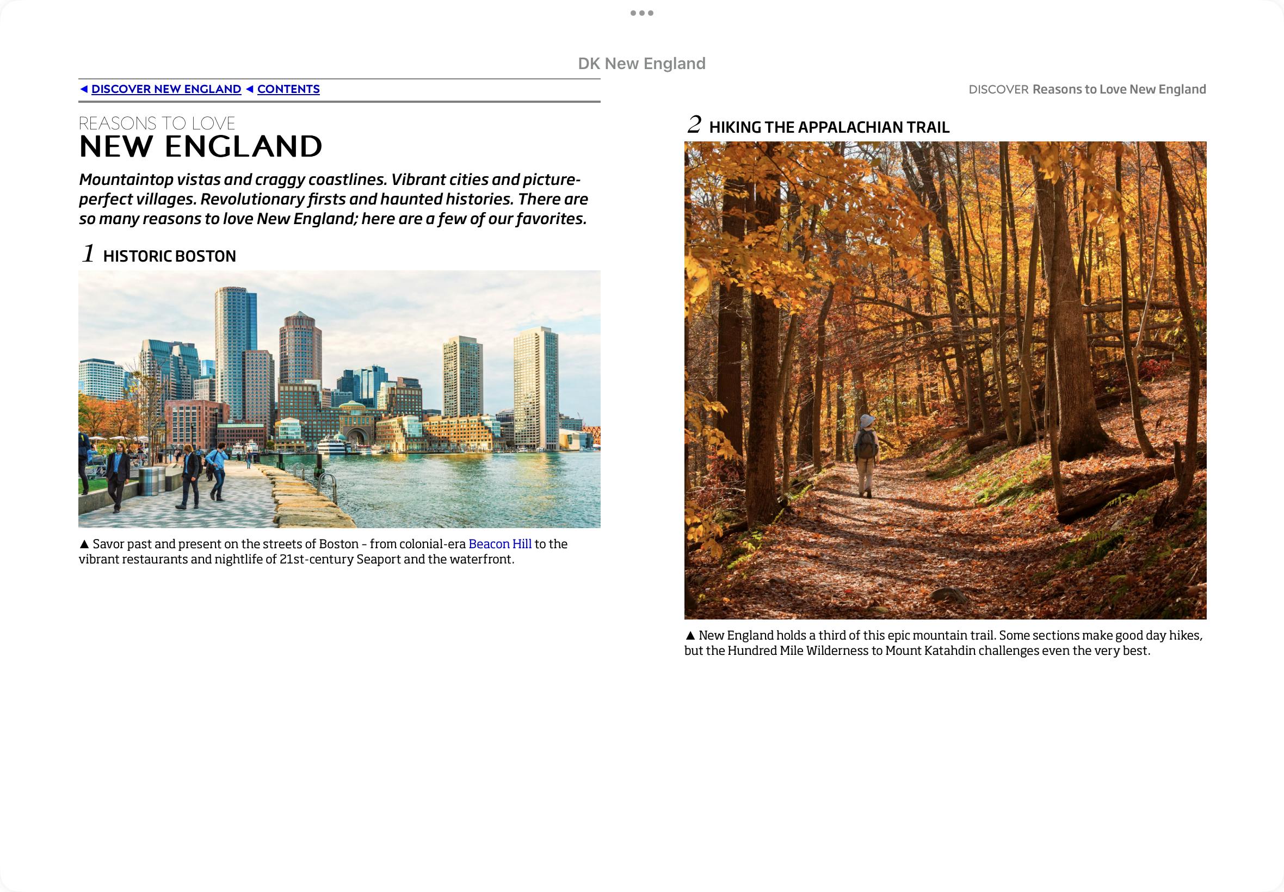Image resolution: width=1284 pixels, height=892 pixels.
Task: Click the Historic Boston heading
Action: point(169,256)
